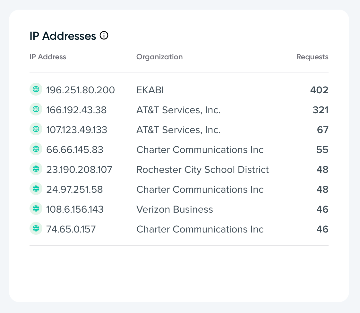Click globe icon next to 196.251.80.200
360x313 pixels.
pyautogui.click(x=36, y=89)
